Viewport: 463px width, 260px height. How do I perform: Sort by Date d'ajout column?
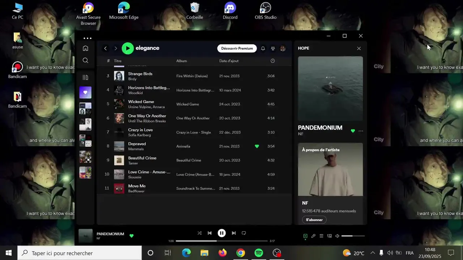229,61
